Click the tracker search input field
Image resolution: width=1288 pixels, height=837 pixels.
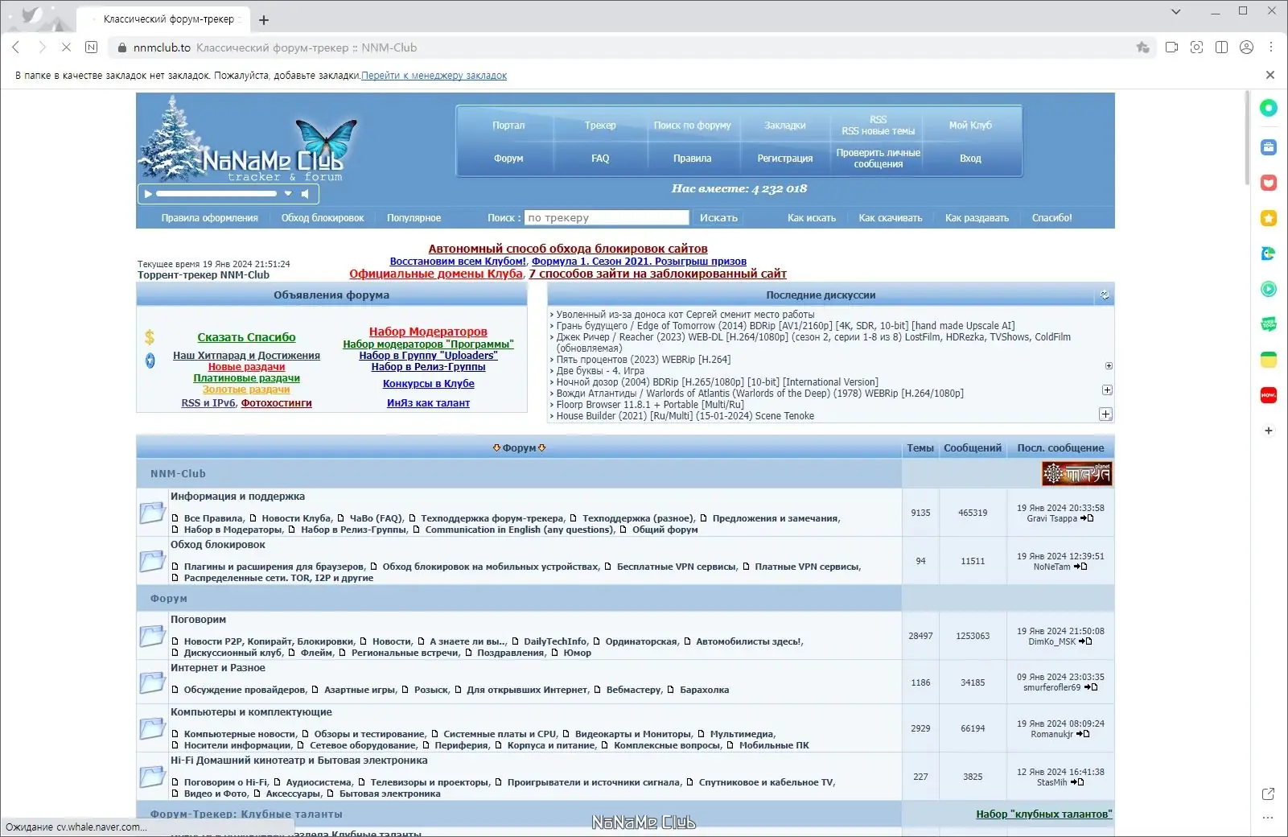click(x=607, y=217)
